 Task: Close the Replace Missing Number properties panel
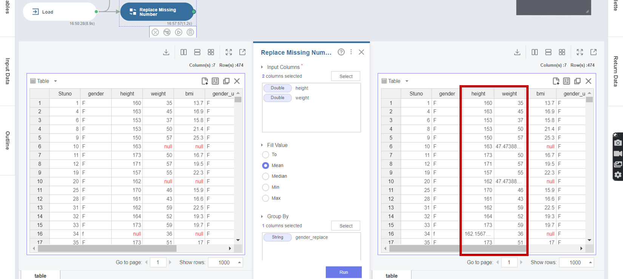click(x=361, y=52)
